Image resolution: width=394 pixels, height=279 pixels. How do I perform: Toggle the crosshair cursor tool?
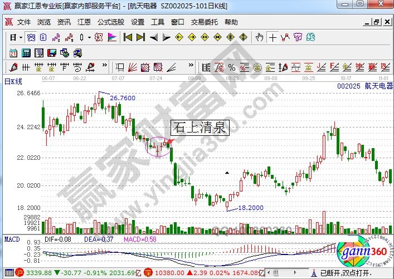click(273, 38)
